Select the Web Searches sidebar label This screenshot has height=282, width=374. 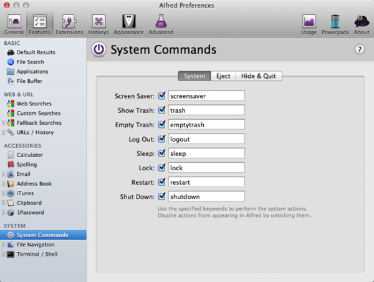pos(34,104)
